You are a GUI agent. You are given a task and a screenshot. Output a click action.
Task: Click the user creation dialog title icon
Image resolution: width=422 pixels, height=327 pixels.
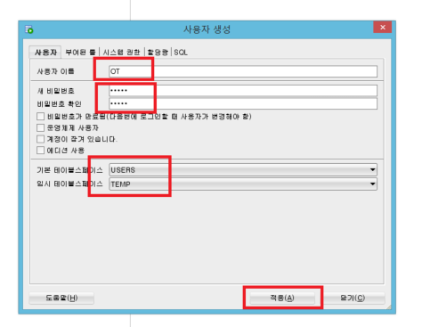[29, 29]
